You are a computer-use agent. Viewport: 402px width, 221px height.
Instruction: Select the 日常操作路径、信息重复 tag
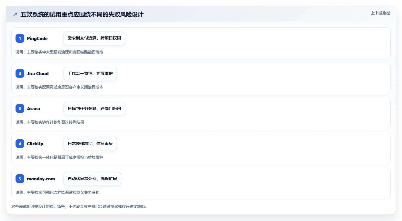90,144
